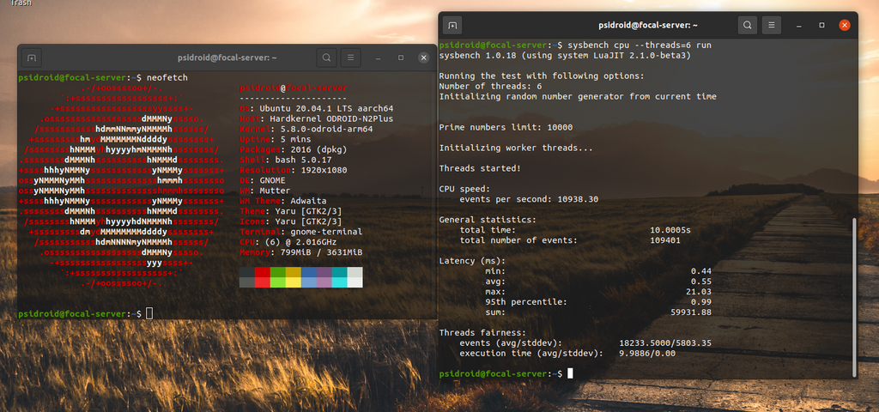Click the empty prompt line in the neofetch terminal
This screenshot has width=879, height=412.
point(150,314)
